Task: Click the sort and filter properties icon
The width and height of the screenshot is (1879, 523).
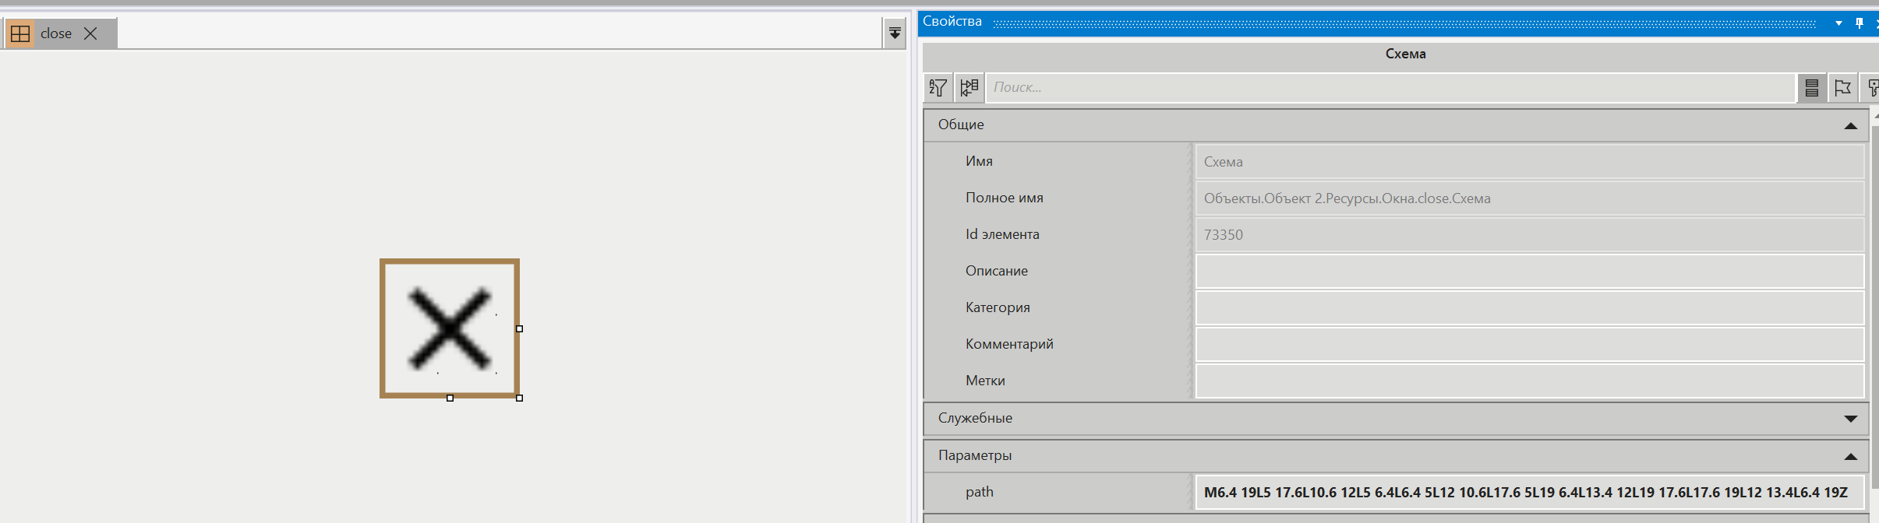Action: 938,88
